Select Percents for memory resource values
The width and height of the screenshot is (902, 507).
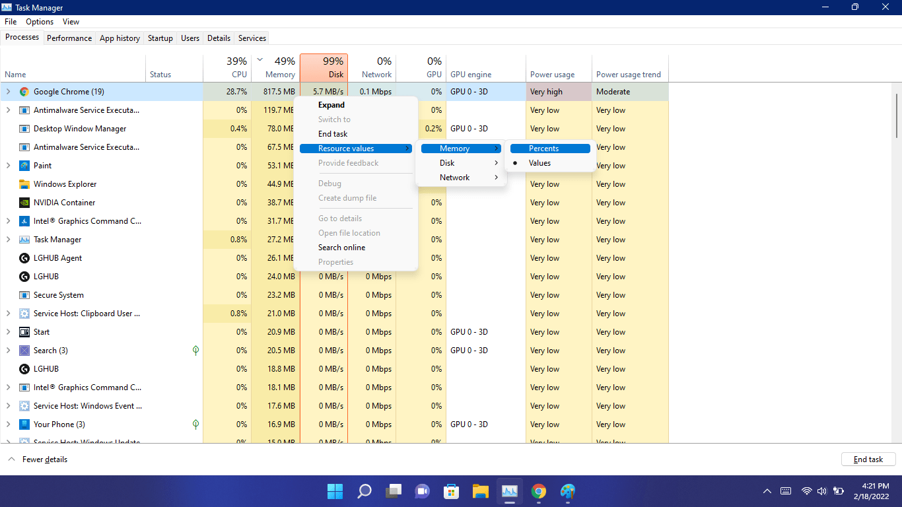(x=550, y=149)
